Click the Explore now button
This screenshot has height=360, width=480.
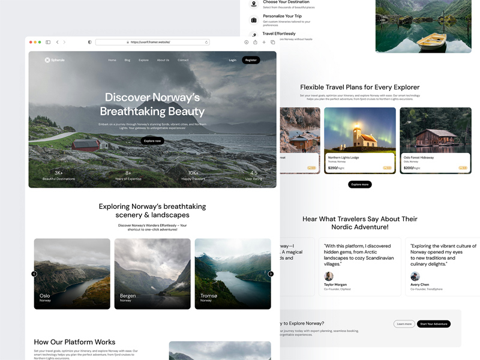[152, 141]
